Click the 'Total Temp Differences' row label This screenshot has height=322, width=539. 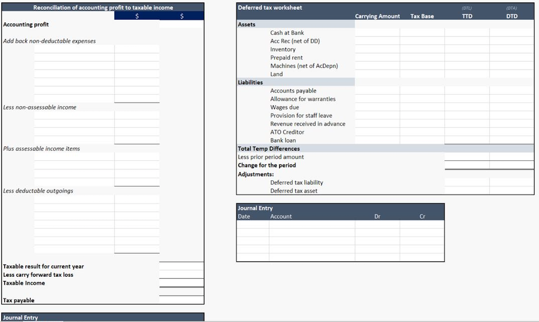269,149
